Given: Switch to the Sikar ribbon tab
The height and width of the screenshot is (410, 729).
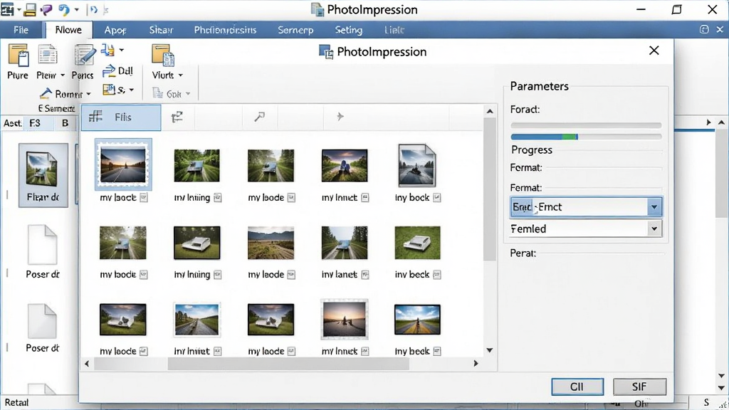Looking at the screenshot, I should 161,30.
